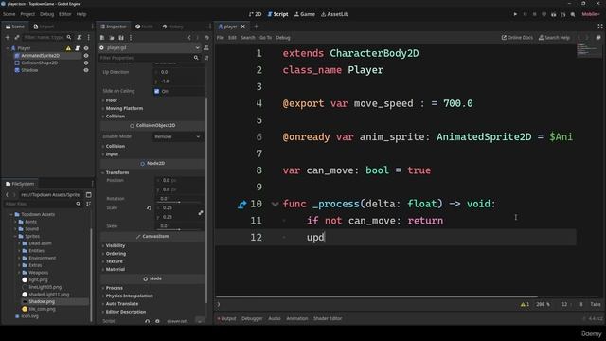Viewport: 606px width, 341px height.
Task: Attach script icon in Scene toolbar
Action: pos(80,37)
